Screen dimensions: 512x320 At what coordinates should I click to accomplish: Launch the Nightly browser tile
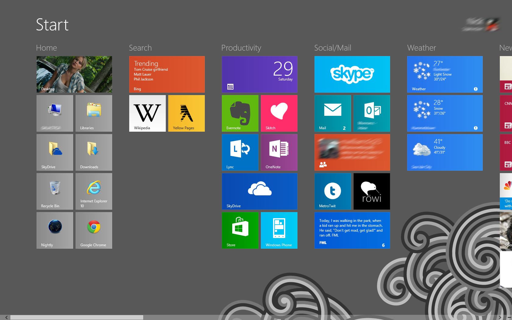(55, 230)
